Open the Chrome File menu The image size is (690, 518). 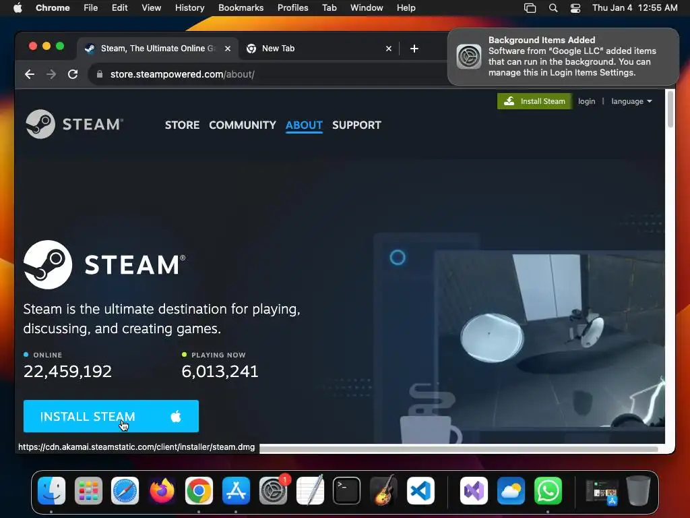(x=91, y=8)
